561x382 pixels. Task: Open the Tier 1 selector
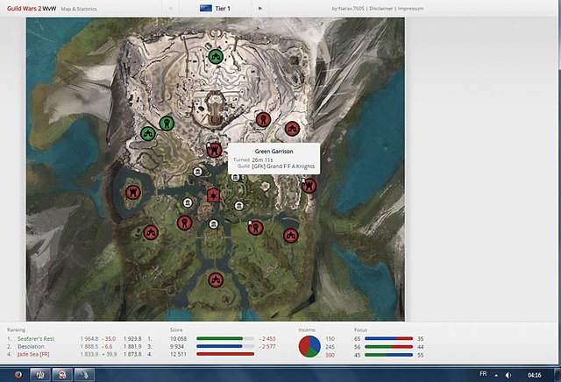(x=216, y=8)
